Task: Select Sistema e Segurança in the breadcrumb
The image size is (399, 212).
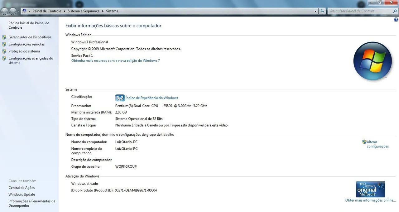Action: 83,11
